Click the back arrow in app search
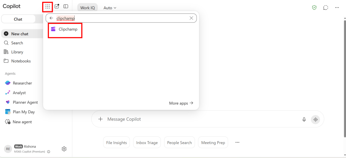 [51, 18]
